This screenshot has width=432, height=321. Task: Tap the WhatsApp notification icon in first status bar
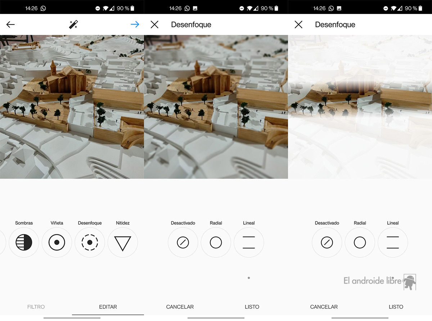click(43, 8)
